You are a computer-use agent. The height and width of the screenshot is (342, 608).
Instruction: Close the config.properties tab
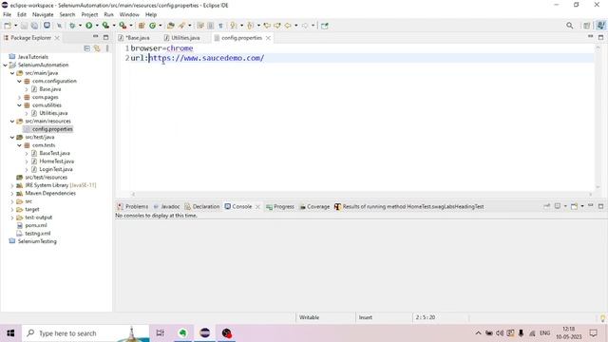click(268, 38)
